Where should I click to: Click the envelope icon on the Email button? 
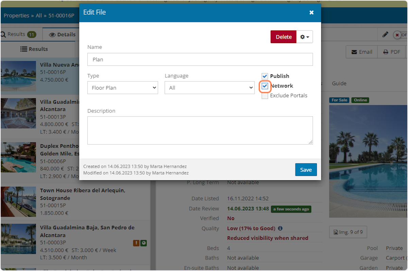pyautogui.click(x=354, y=52)
